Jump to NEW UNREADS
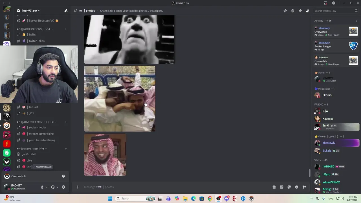Screen dimensions: 361x203 pyautogui.click(x=42, y=167)
